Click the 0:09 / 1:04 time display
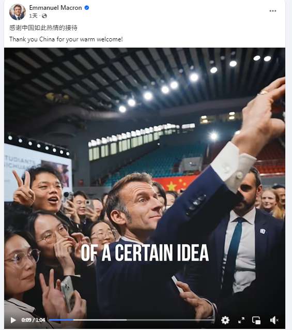 (33, 320)
